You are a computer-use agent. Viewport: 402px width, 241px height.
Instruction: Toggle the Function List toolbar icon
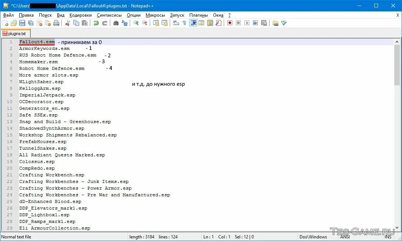pyautogui.click(x=219, y=23)
